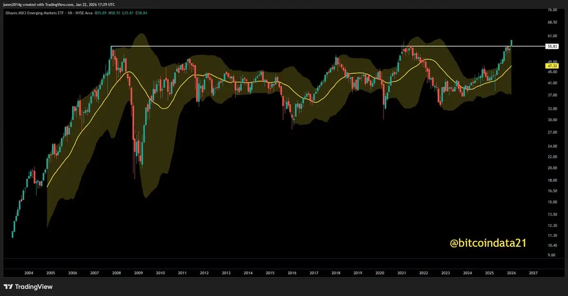Click the 2017 label on time axis
The width and height of the screenshot is (568, 296).
point(314,273)
